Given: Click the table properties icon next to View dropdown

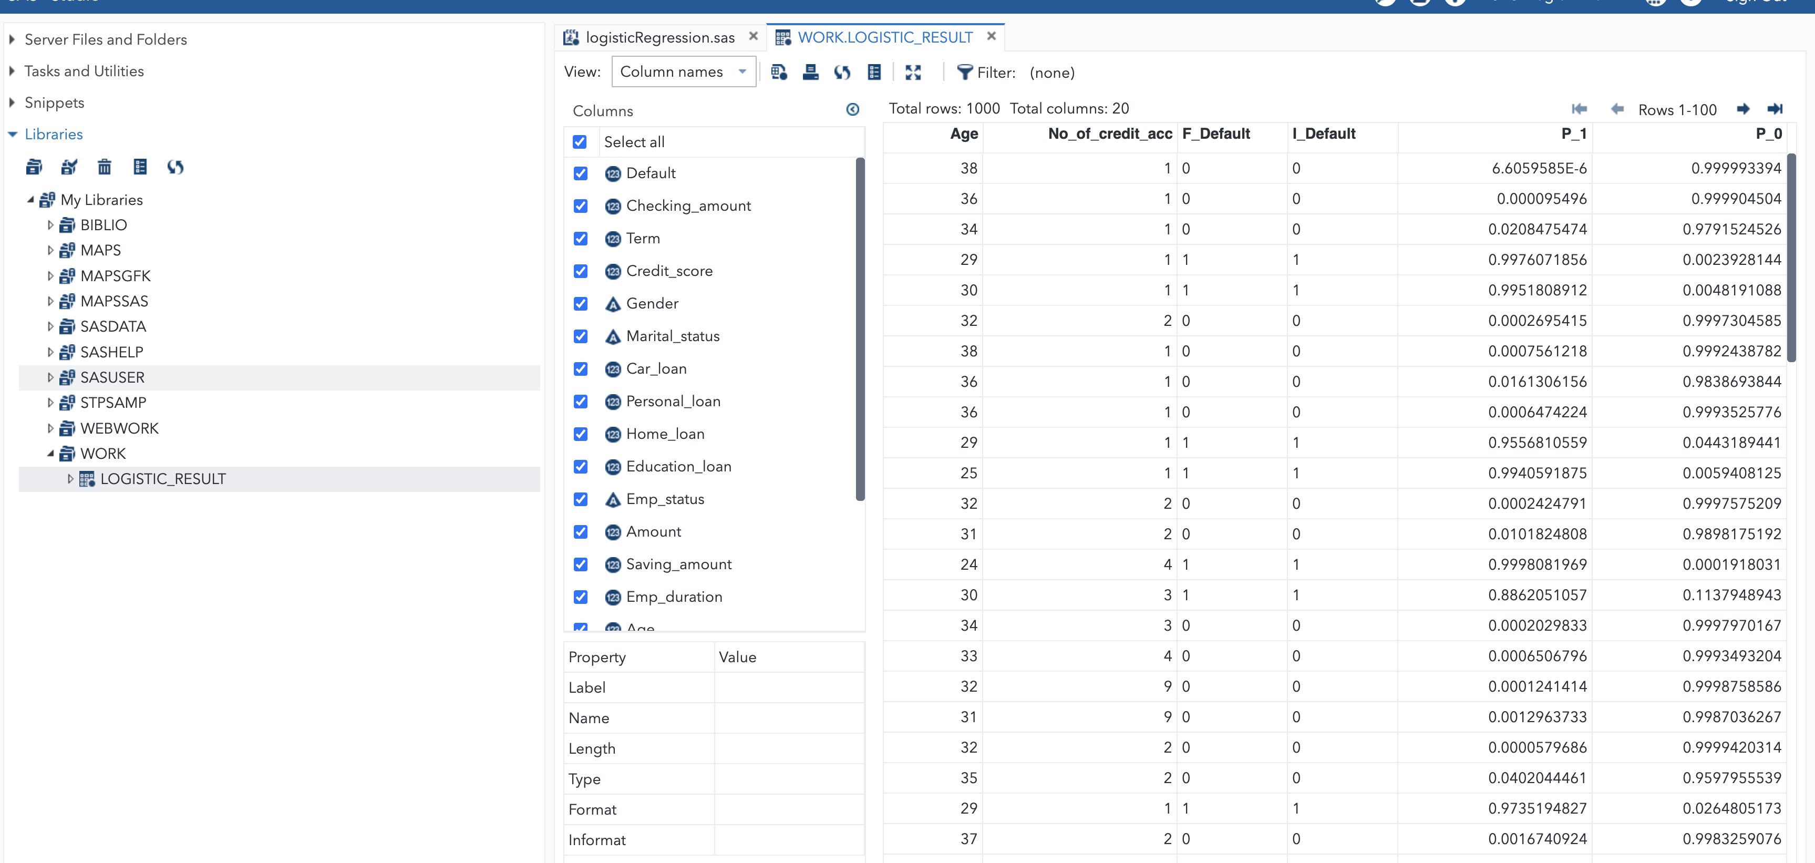Looking at the screenshot, I should click(779, 72).
